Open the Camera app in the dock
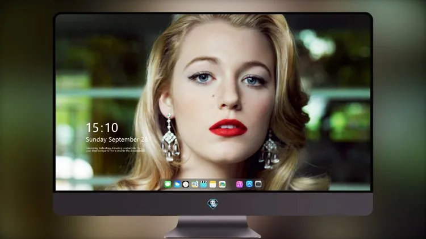Image resolution: width=426 pixels, height=239 pixels. point(258,184)
